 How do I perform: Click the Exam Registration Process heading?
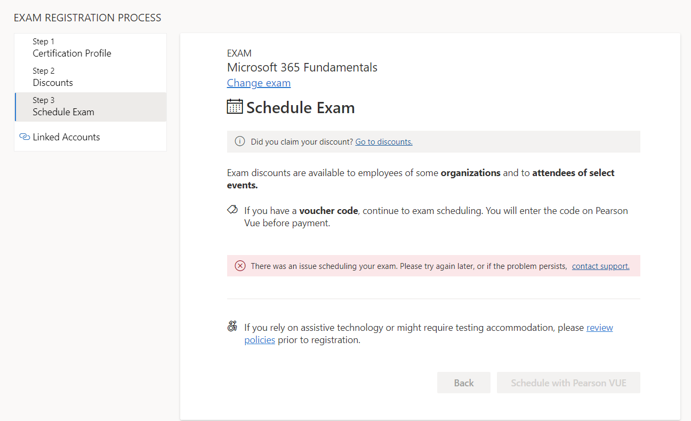87,18
